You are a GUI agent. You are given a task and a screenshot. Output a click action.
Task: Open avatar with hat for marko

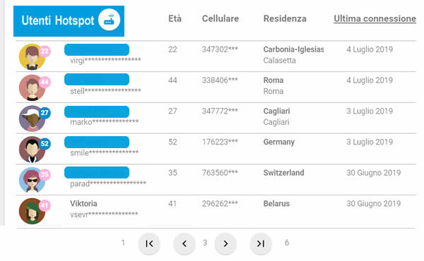[33, 119]
